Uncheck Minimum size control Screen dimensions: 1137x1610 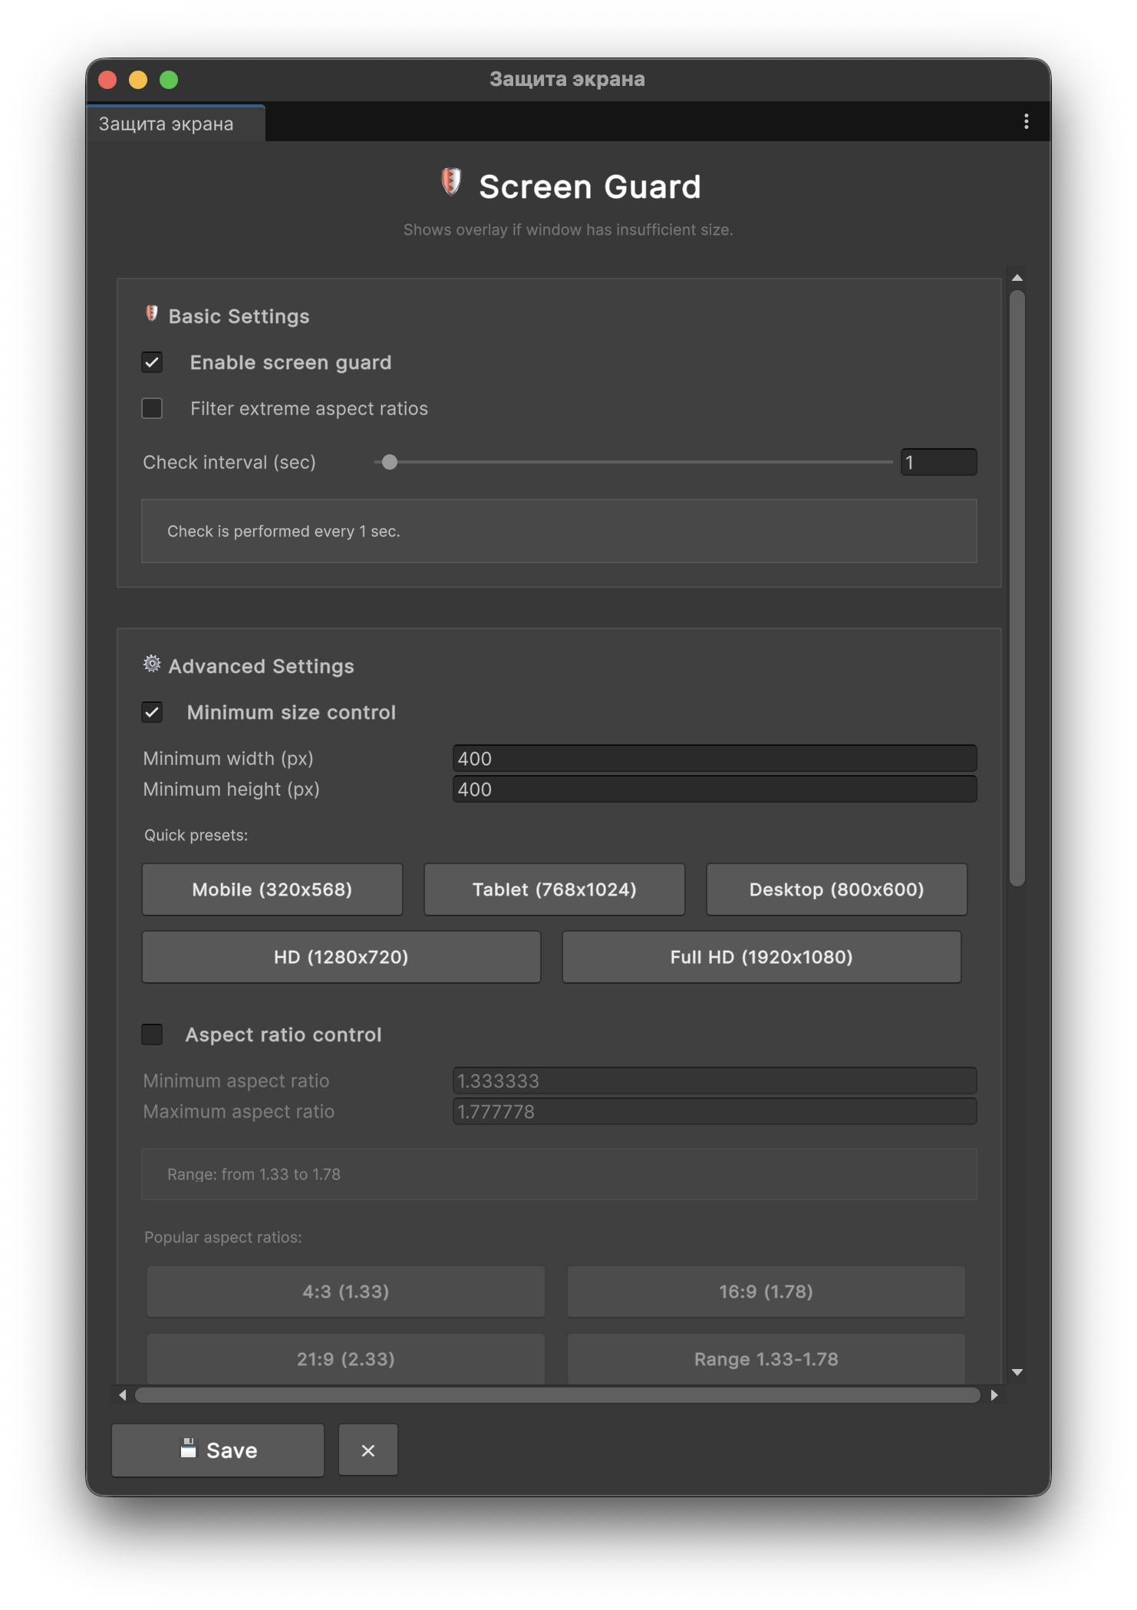tap(152, 712)
